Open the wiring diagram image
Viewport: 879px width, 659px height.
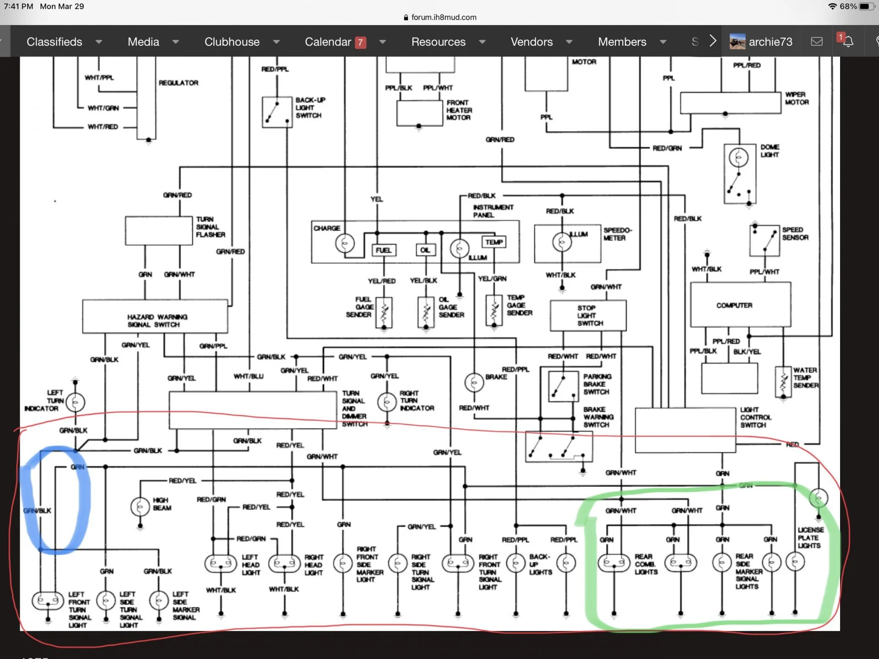430,344
